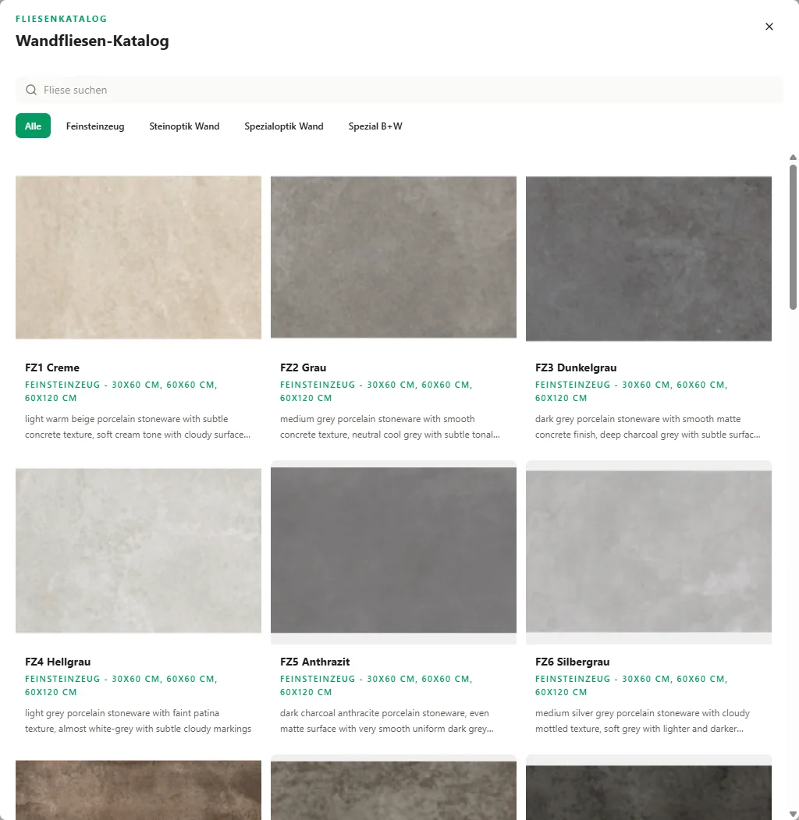Click the 'FZ6 Silbergrau' title

tap(573, 662)
